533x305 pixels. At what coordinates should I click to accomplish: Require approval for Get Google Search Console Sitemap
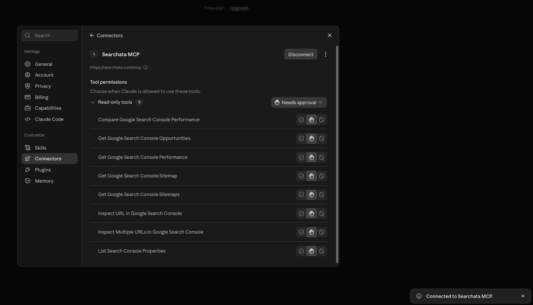(x=311, y=176)
